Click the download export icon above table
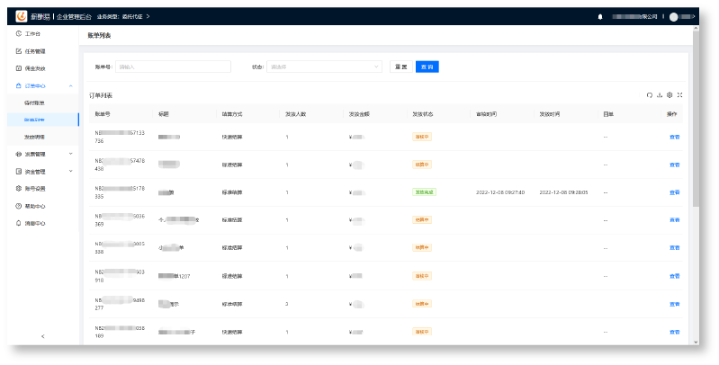 (x=660, y=94)
